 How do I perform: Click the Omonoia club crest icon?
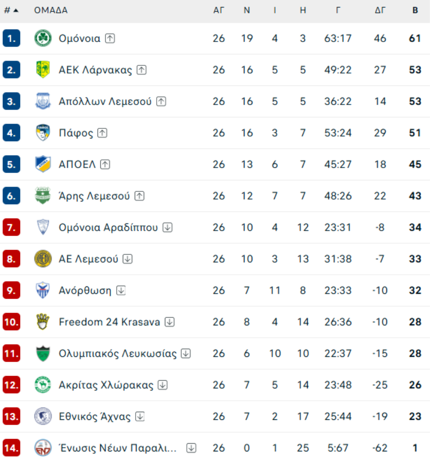tap(43, 39)
